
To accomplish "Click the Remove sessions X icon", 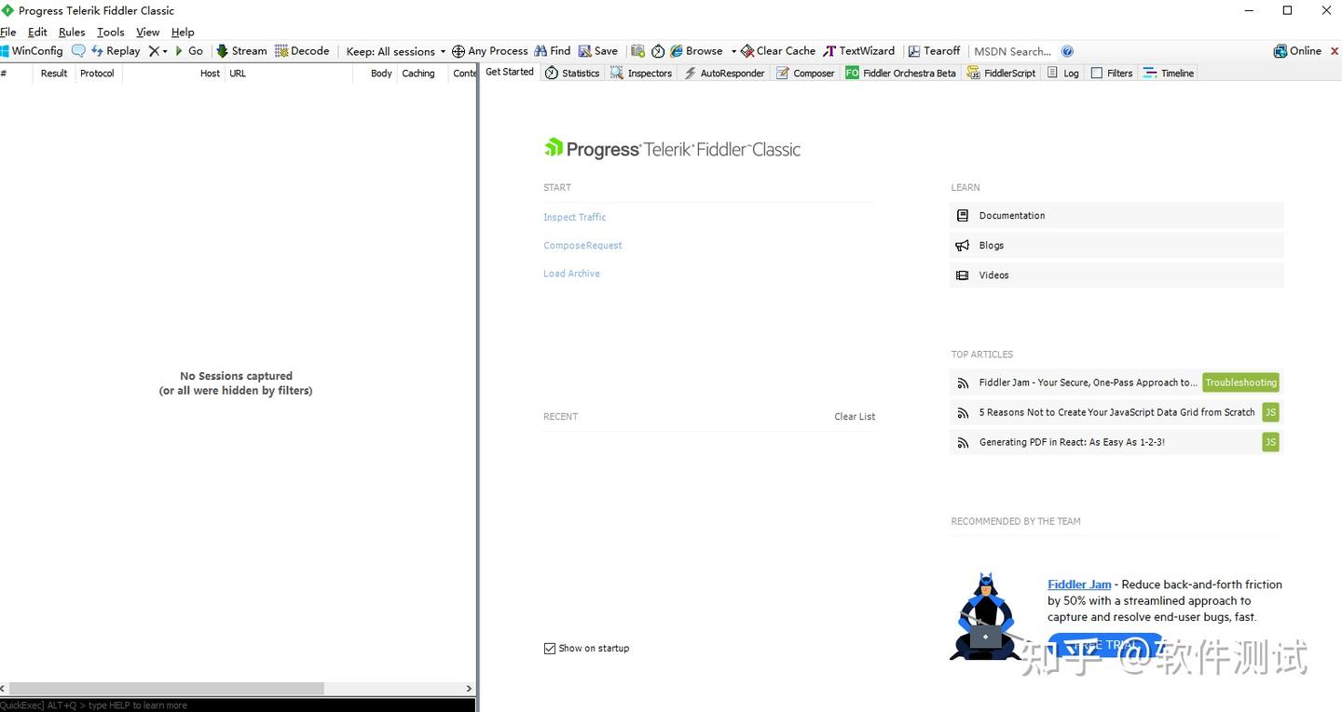I will click(154, 51).
